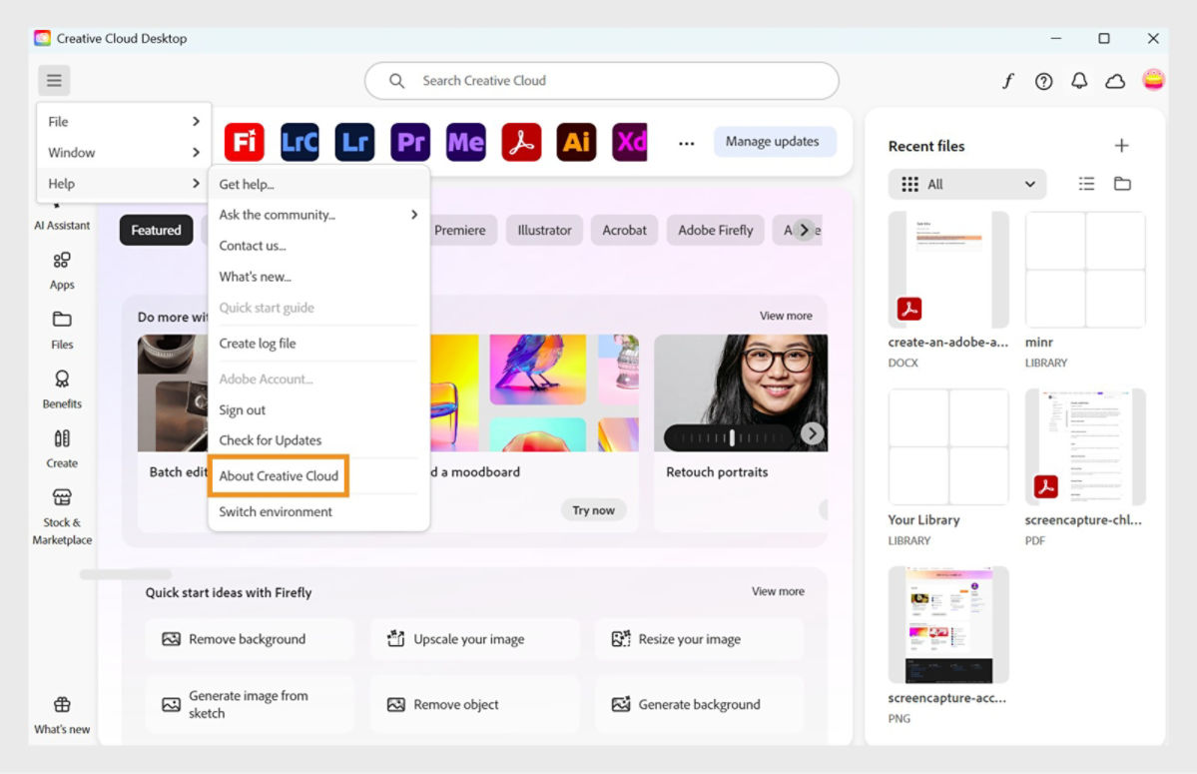Click the hamburger menu icon

pyautogui.click(x=54, y=80)
